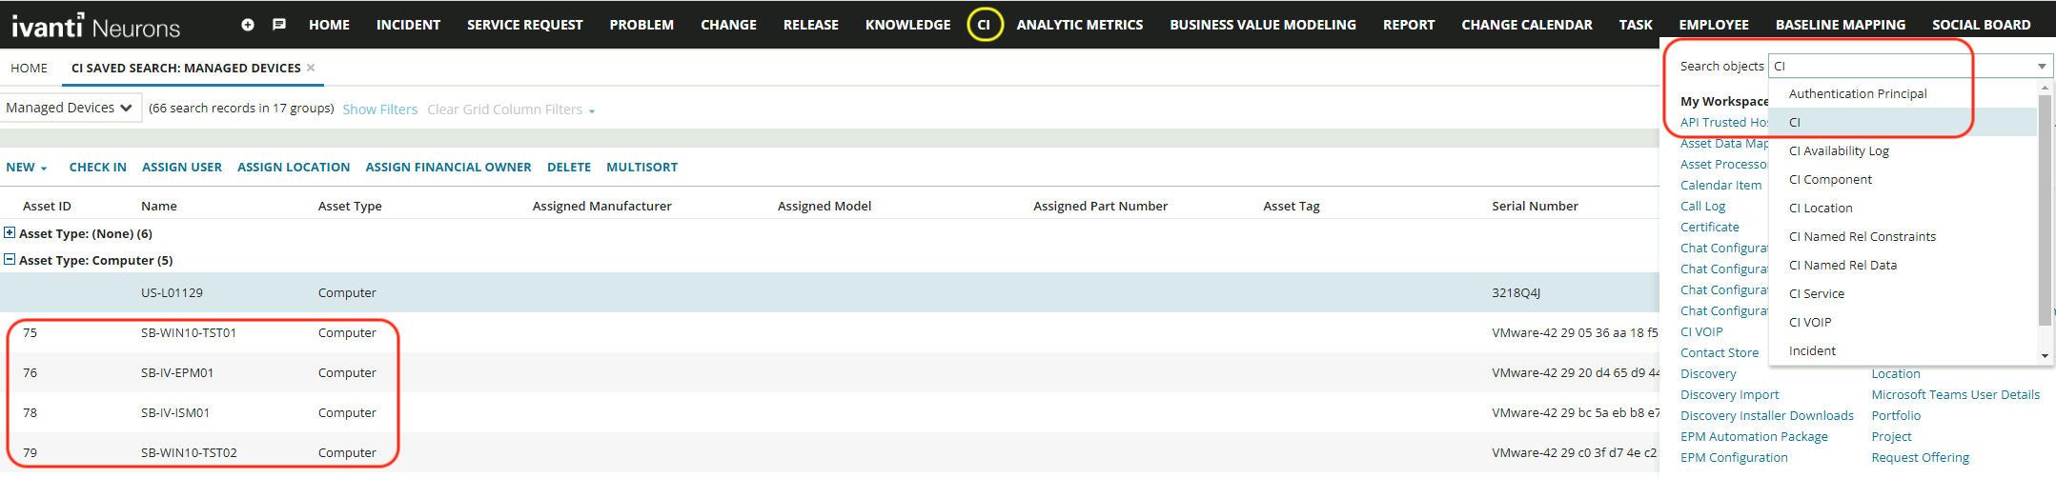Go to the HOME menu
This screenshot has height=478, width=2056.
(329, 25)
